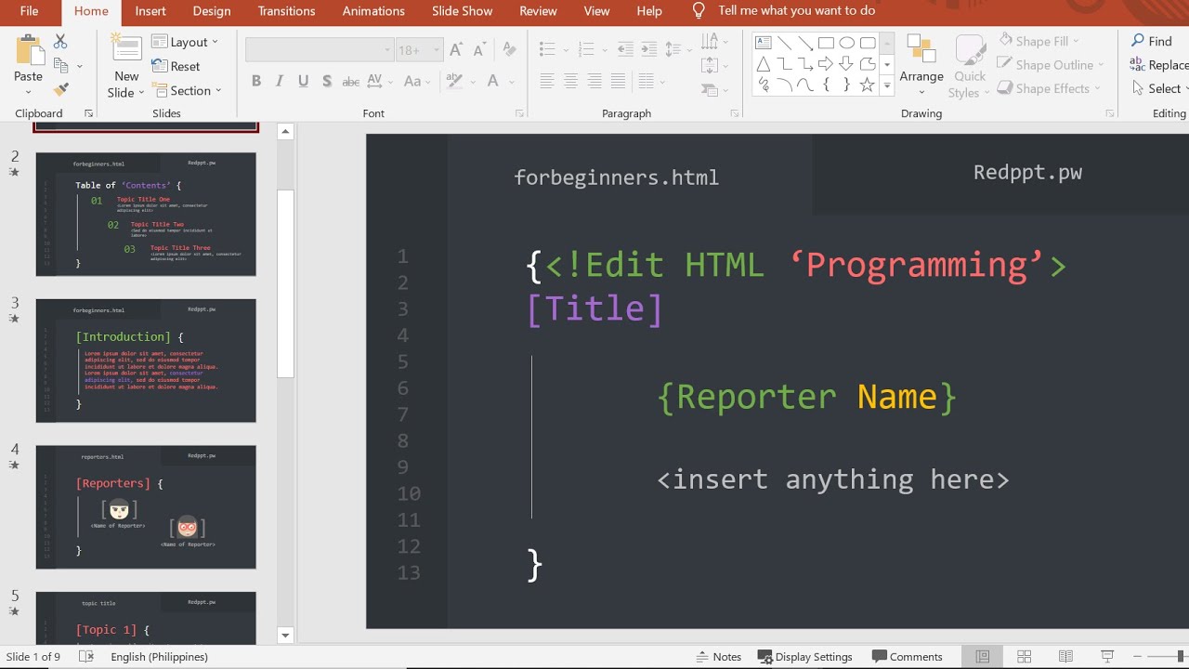
Task: Select the Right Brace shape
Action: (x=846, y=85)
